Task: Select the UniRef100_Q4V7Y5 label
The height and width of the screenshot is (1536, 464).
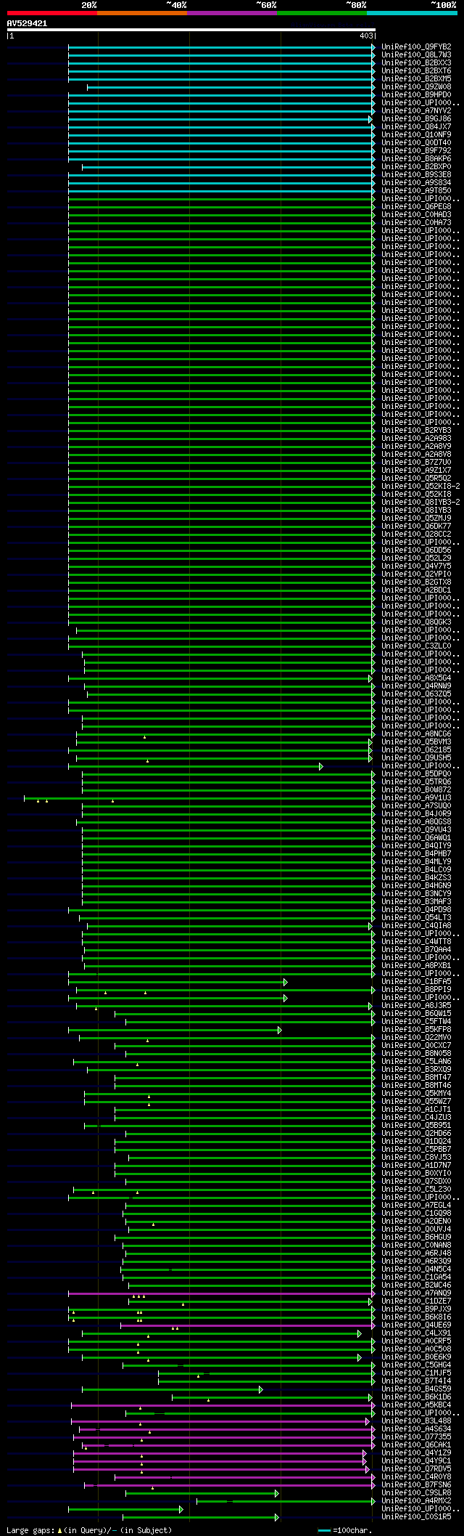Action: (416, 566)
